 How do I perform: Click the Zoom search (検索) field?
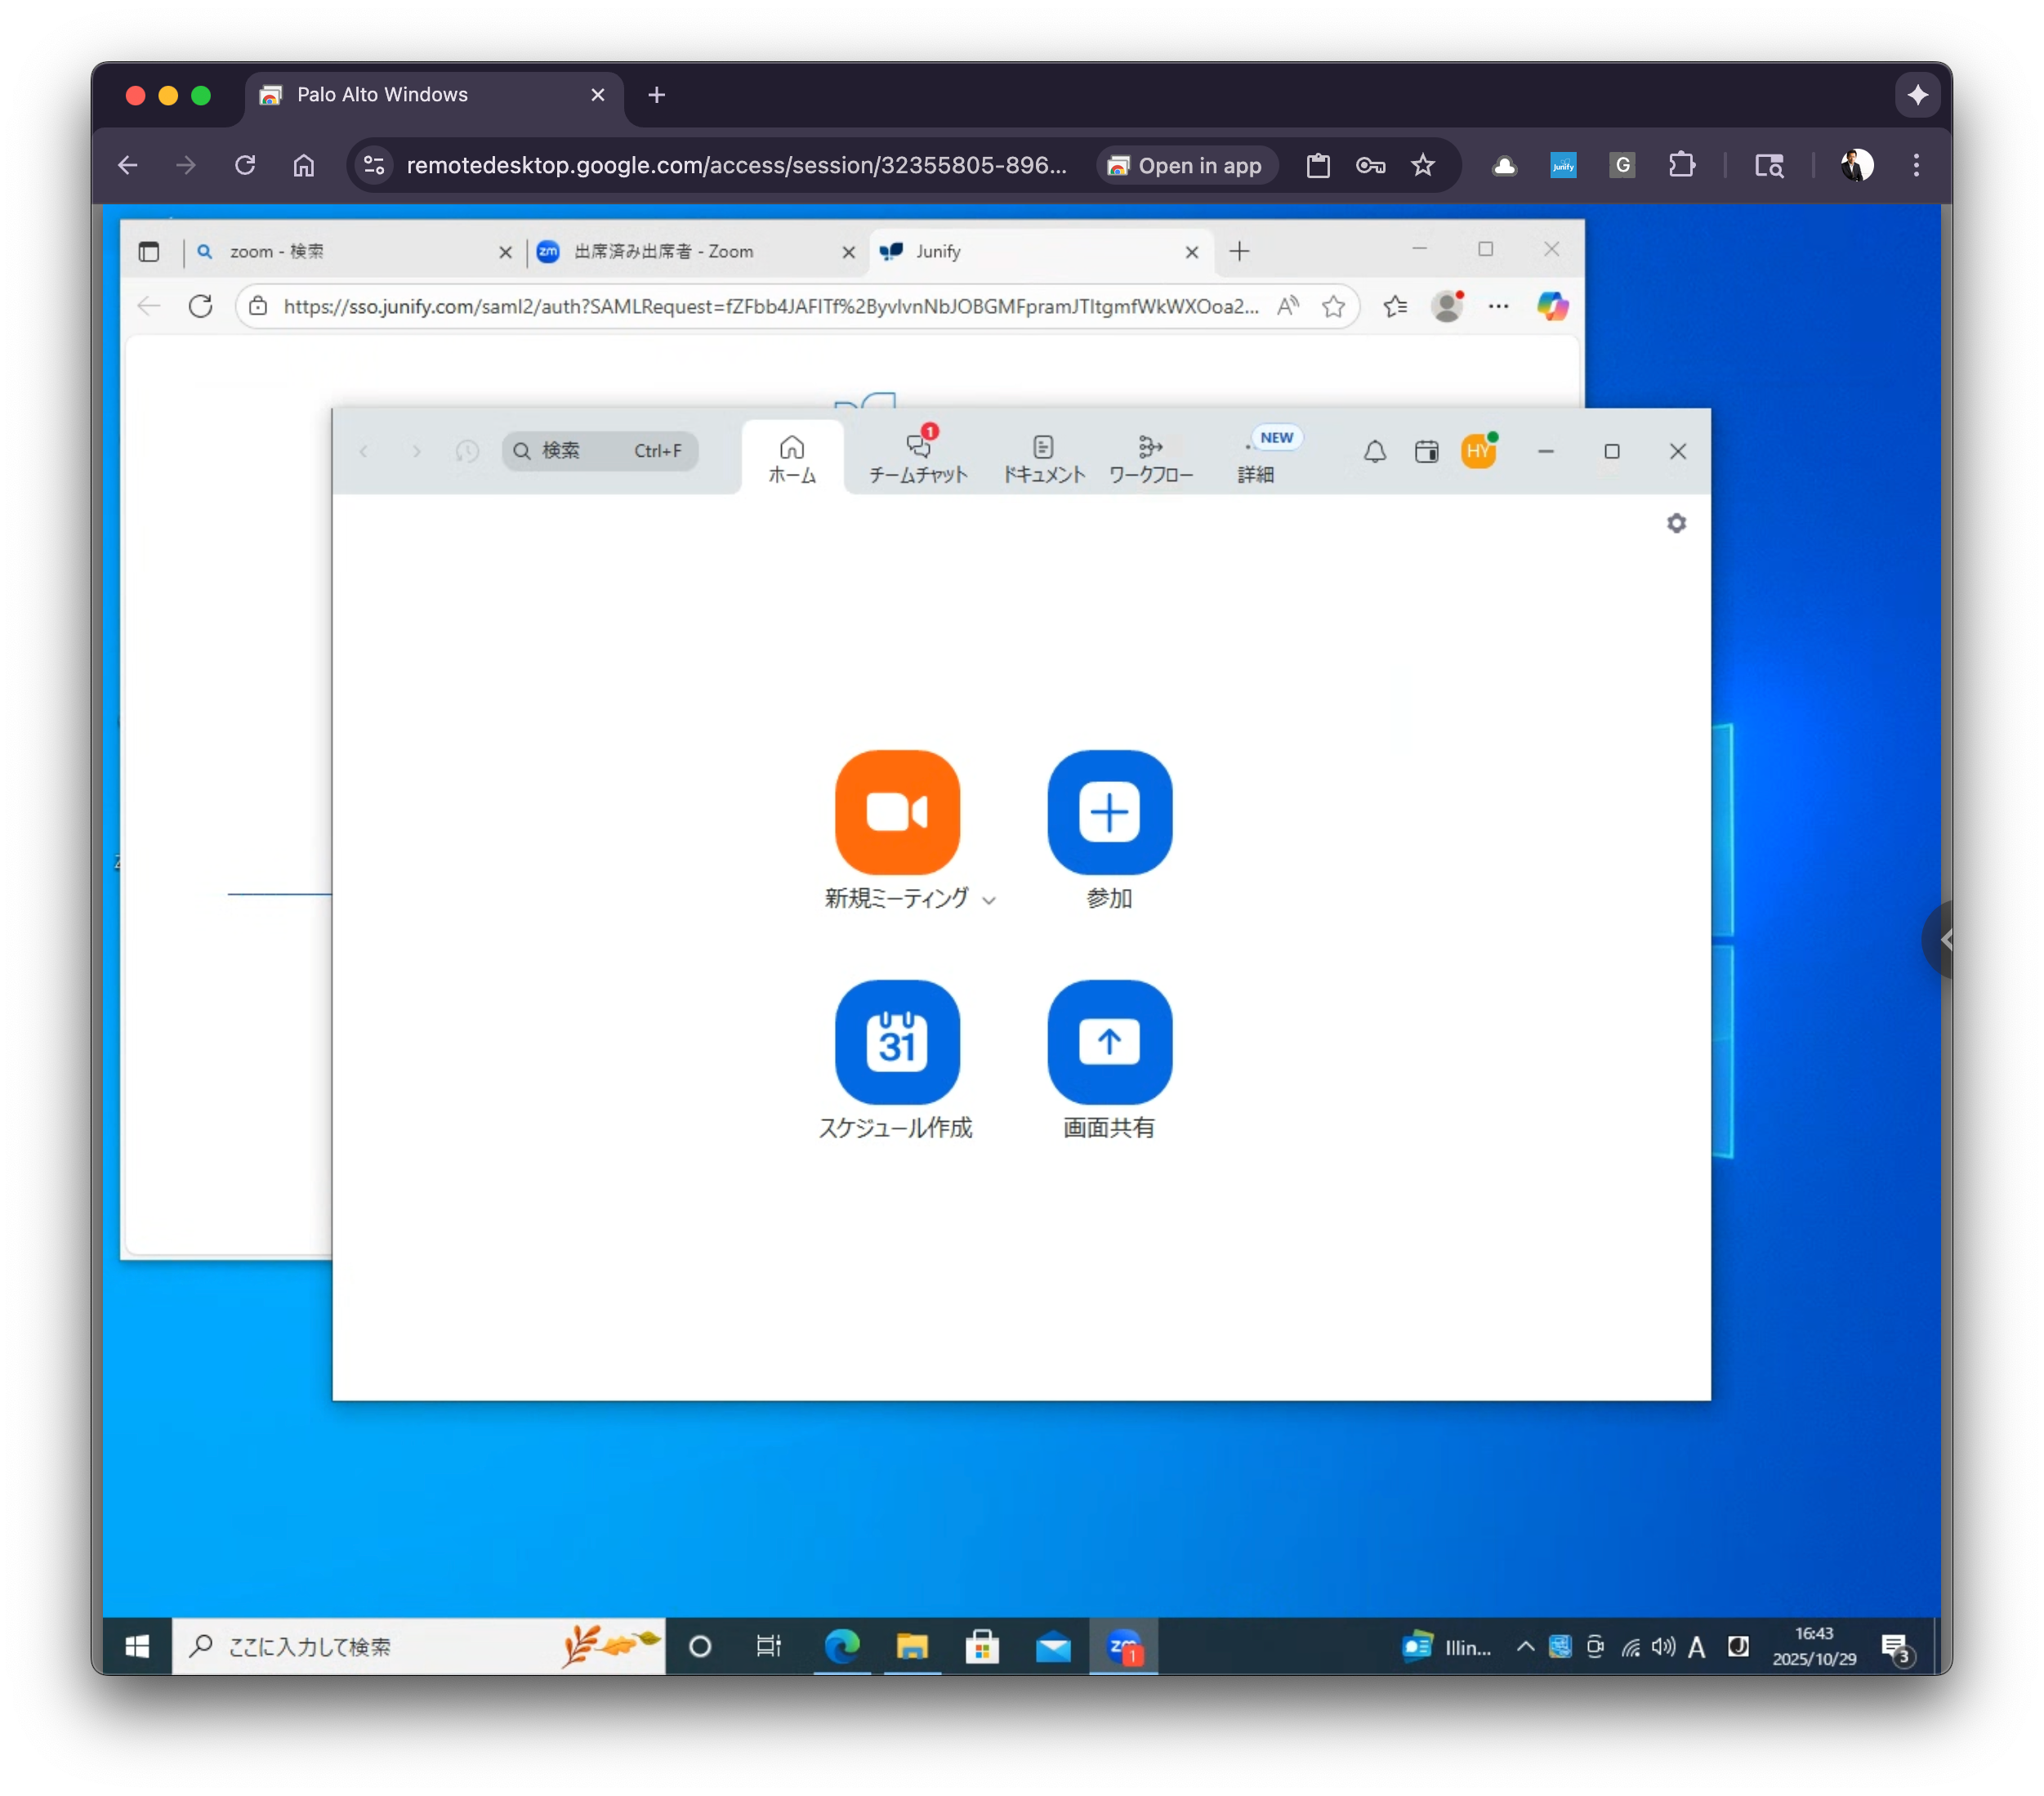point(600,451)
